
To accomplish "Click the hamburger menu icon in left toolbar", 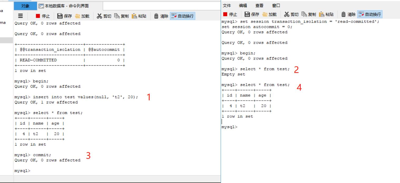I will (20, 16).
